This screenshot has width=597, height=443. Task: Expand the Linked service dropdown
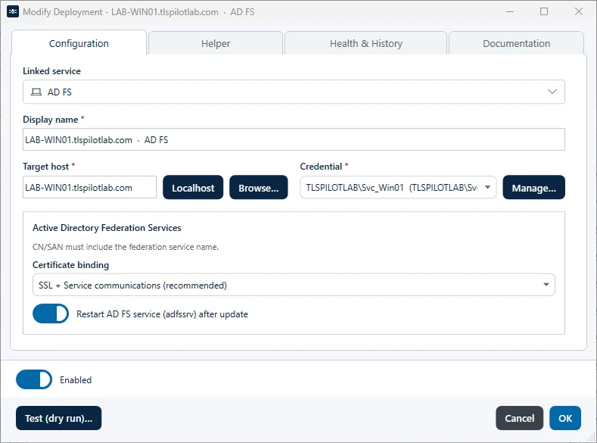click(x=294, y=92)
